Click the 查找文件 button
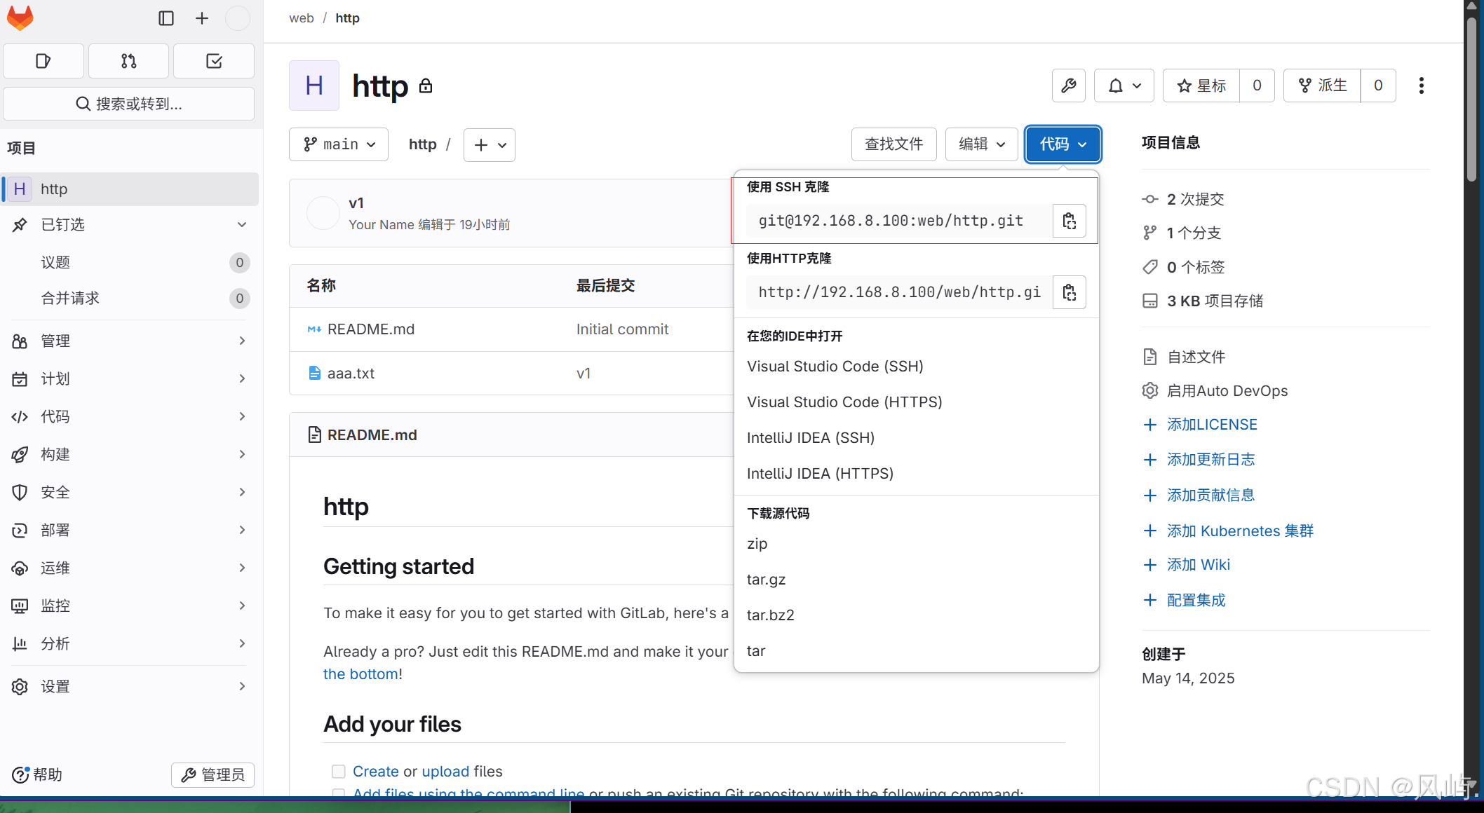The image size is (1484, 813). (893, 144)
